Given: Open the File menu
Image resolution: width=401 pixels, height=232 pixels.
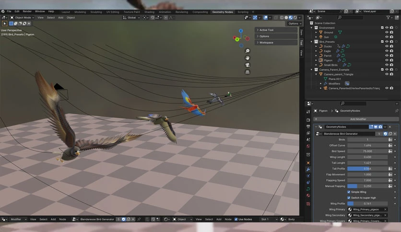Looking at the screenshot, I should click(x=9, y=12).
